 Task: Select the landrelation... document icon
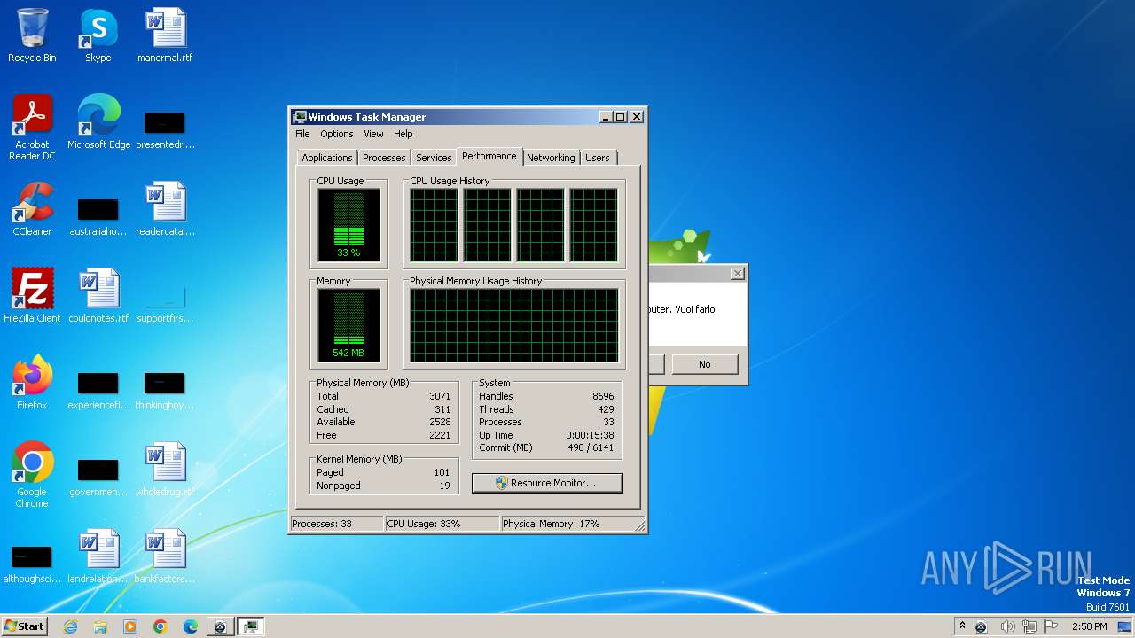98,556
